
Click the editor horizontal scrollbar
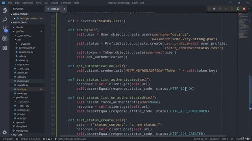pyautogui.click(x=143, y=136)
